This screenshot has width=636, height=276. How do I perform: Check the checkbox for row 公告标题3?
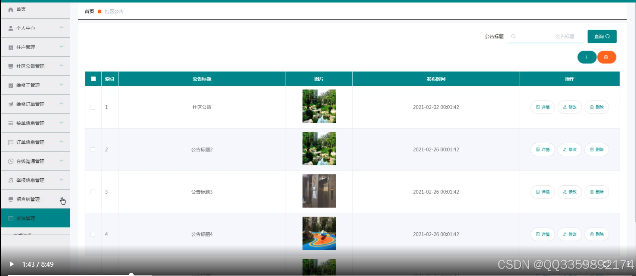pos(93,192)
